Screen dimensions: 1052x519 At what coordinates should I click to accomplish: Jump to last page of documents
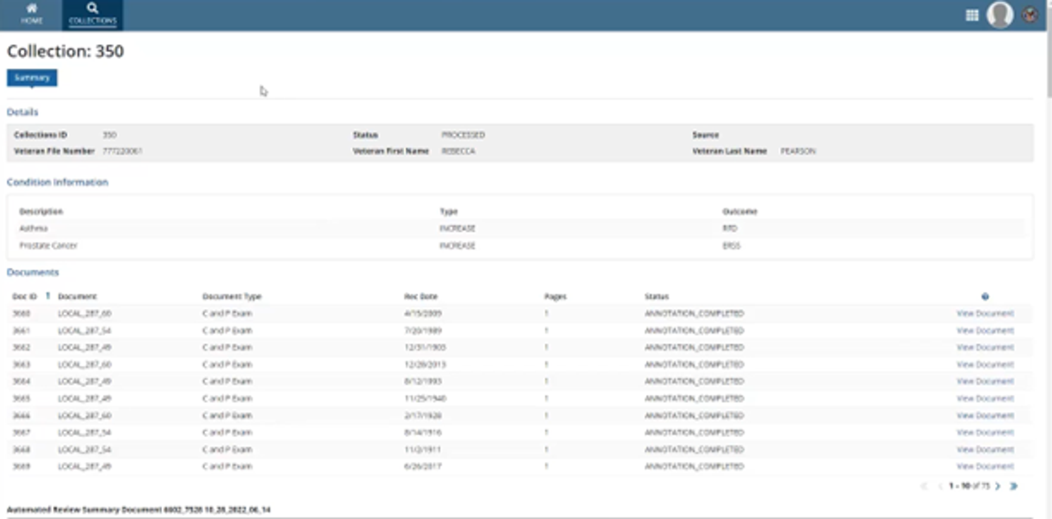(x=1014, y=486)
